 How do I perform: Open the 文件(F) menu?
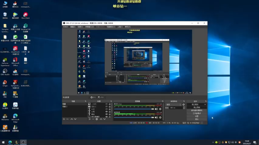(x=65, y=27)
